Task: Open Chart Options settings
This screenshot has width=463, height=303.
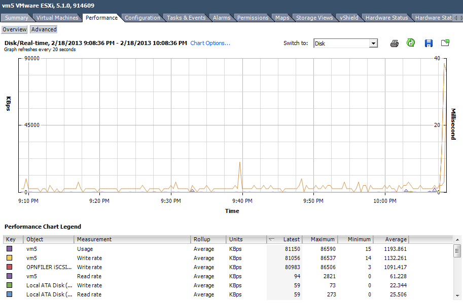Action: pyautogui.click(x=210, y=43)
